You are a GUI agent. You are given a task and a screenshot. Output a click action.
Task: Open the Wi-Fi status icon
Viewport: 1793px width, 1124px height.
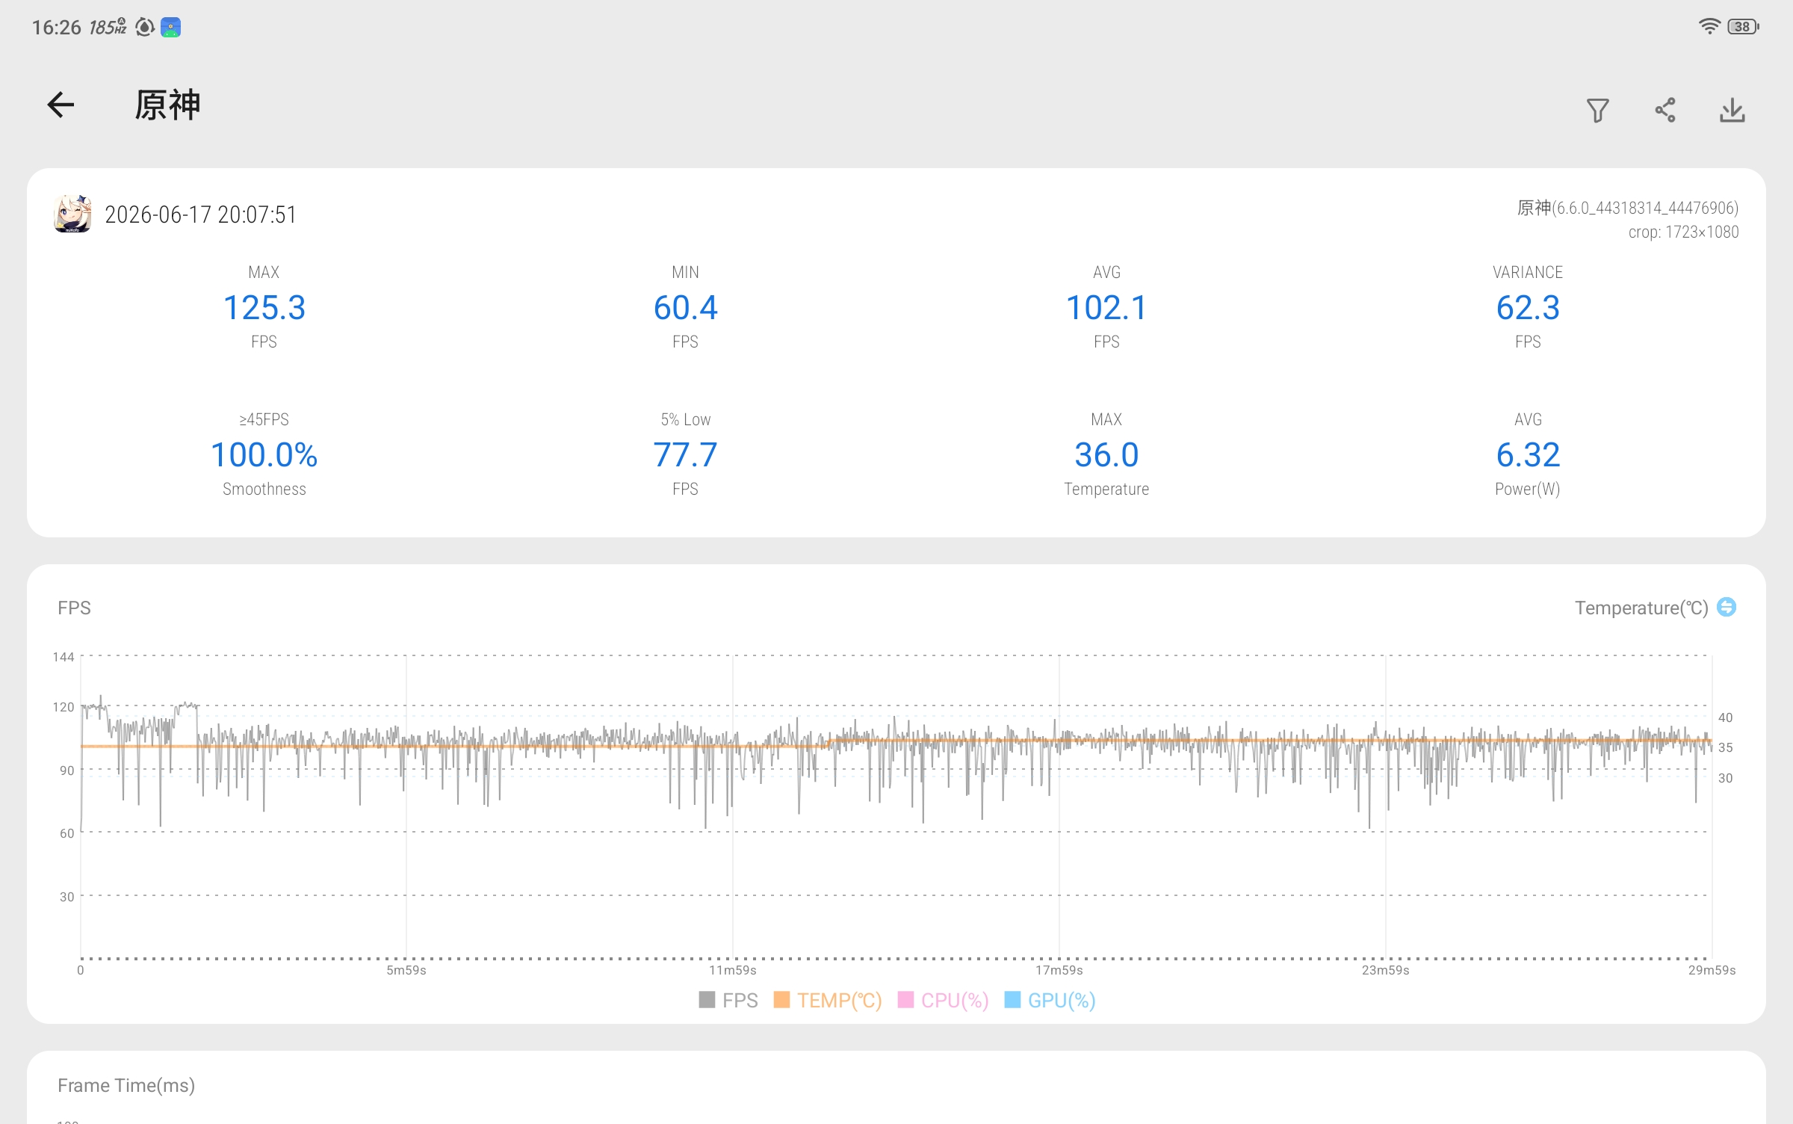click(x=1709, y=27)
